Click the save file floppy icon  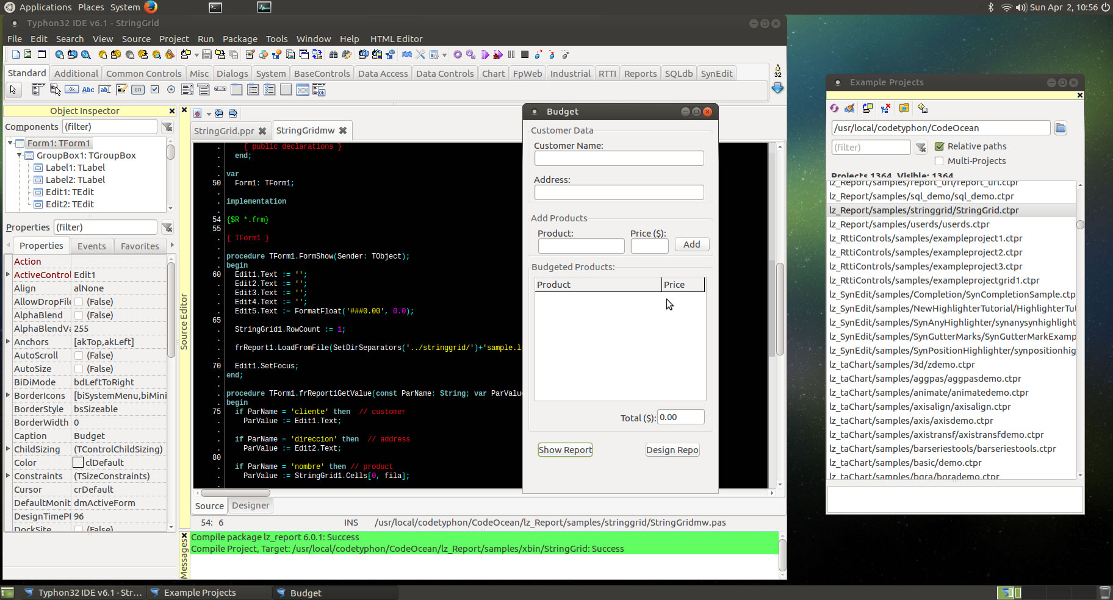tap(207, 54)
